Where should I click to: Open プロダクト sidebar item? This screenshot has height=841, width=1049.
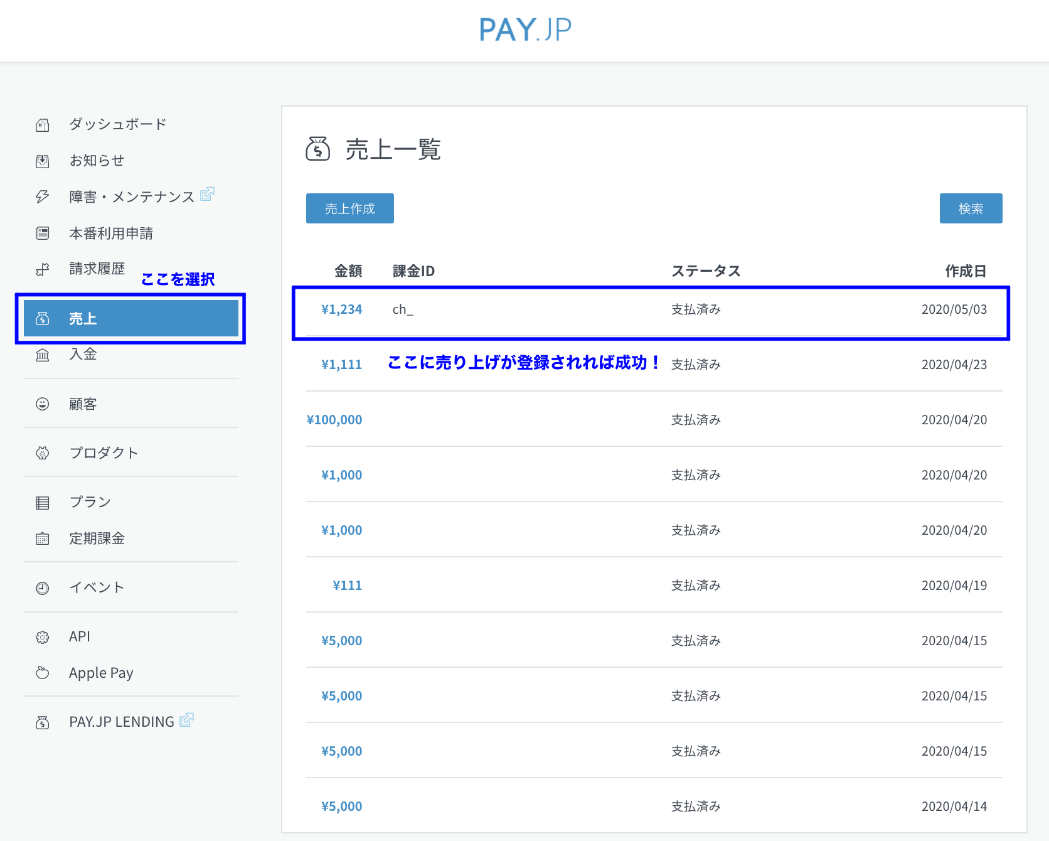tap(104, 453)
